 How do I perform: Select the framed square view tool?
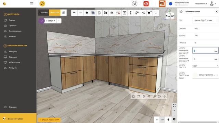pyautogui.click(x=125, y=13)
